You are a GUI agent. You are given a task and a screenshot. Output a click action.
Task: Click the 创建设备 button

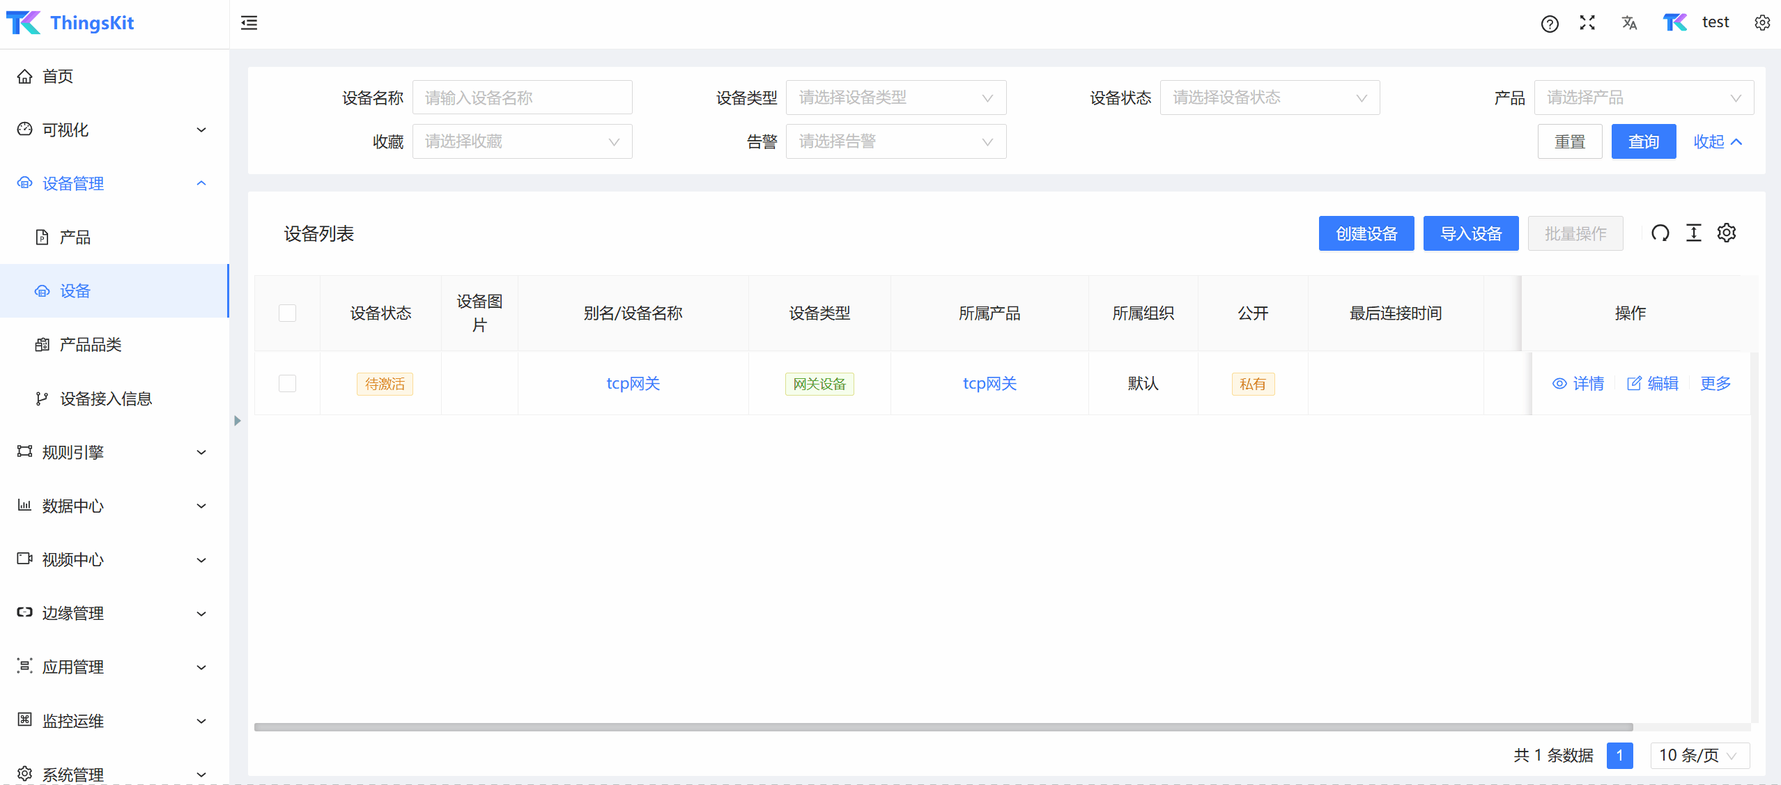click(1366, 233)
